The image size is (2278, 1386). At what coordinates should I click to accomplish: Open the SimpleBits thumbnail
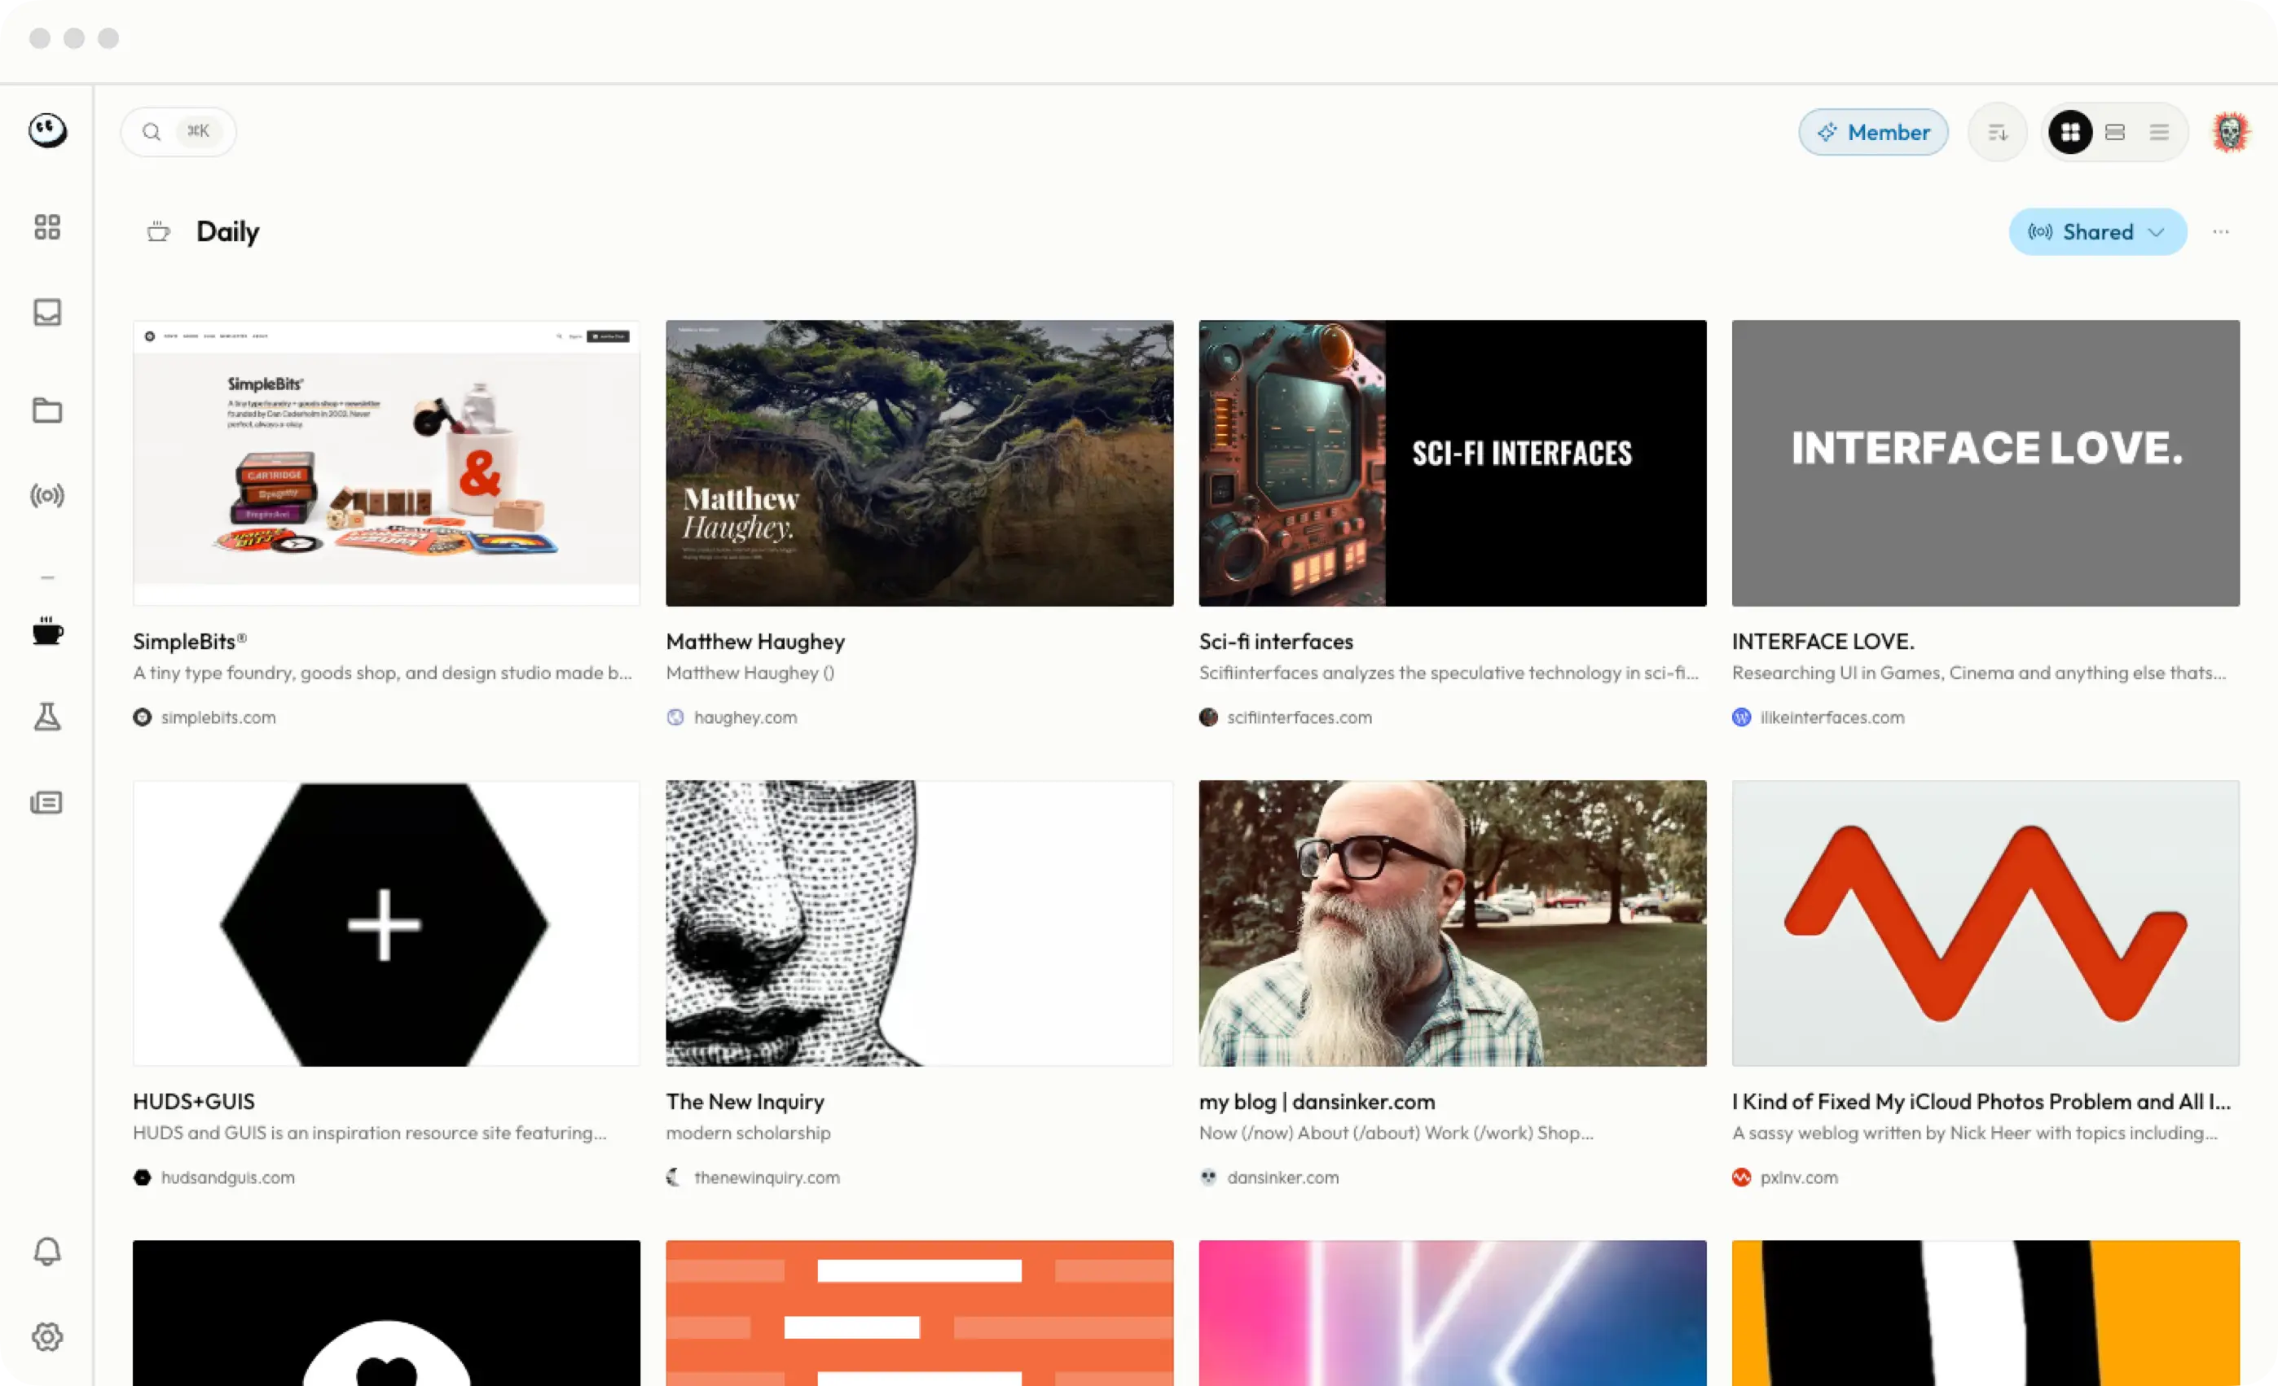[x=386, y=463]
